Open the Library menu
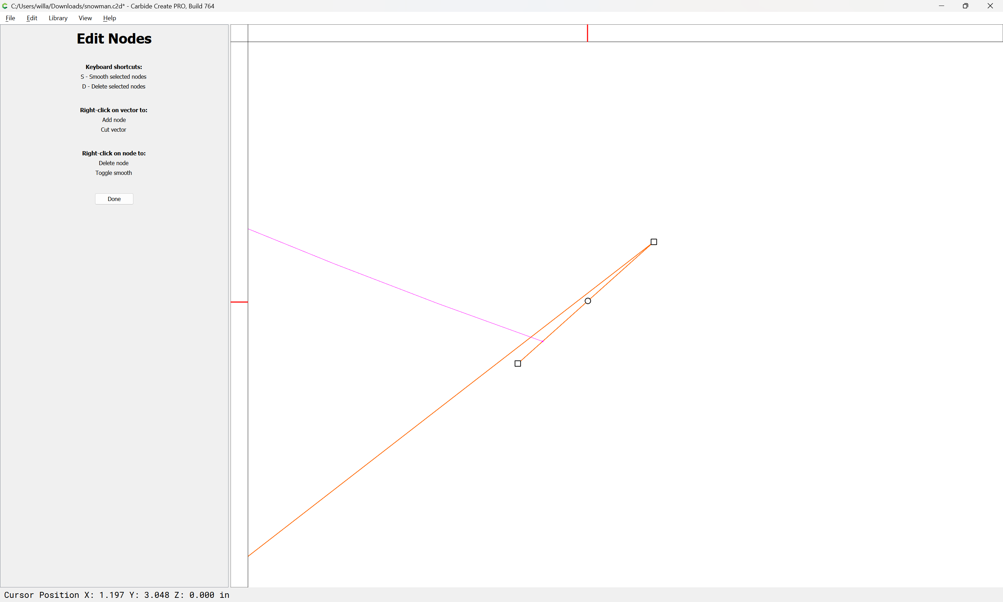Viewport: 1003px width, 602px height. pos(58,18)
